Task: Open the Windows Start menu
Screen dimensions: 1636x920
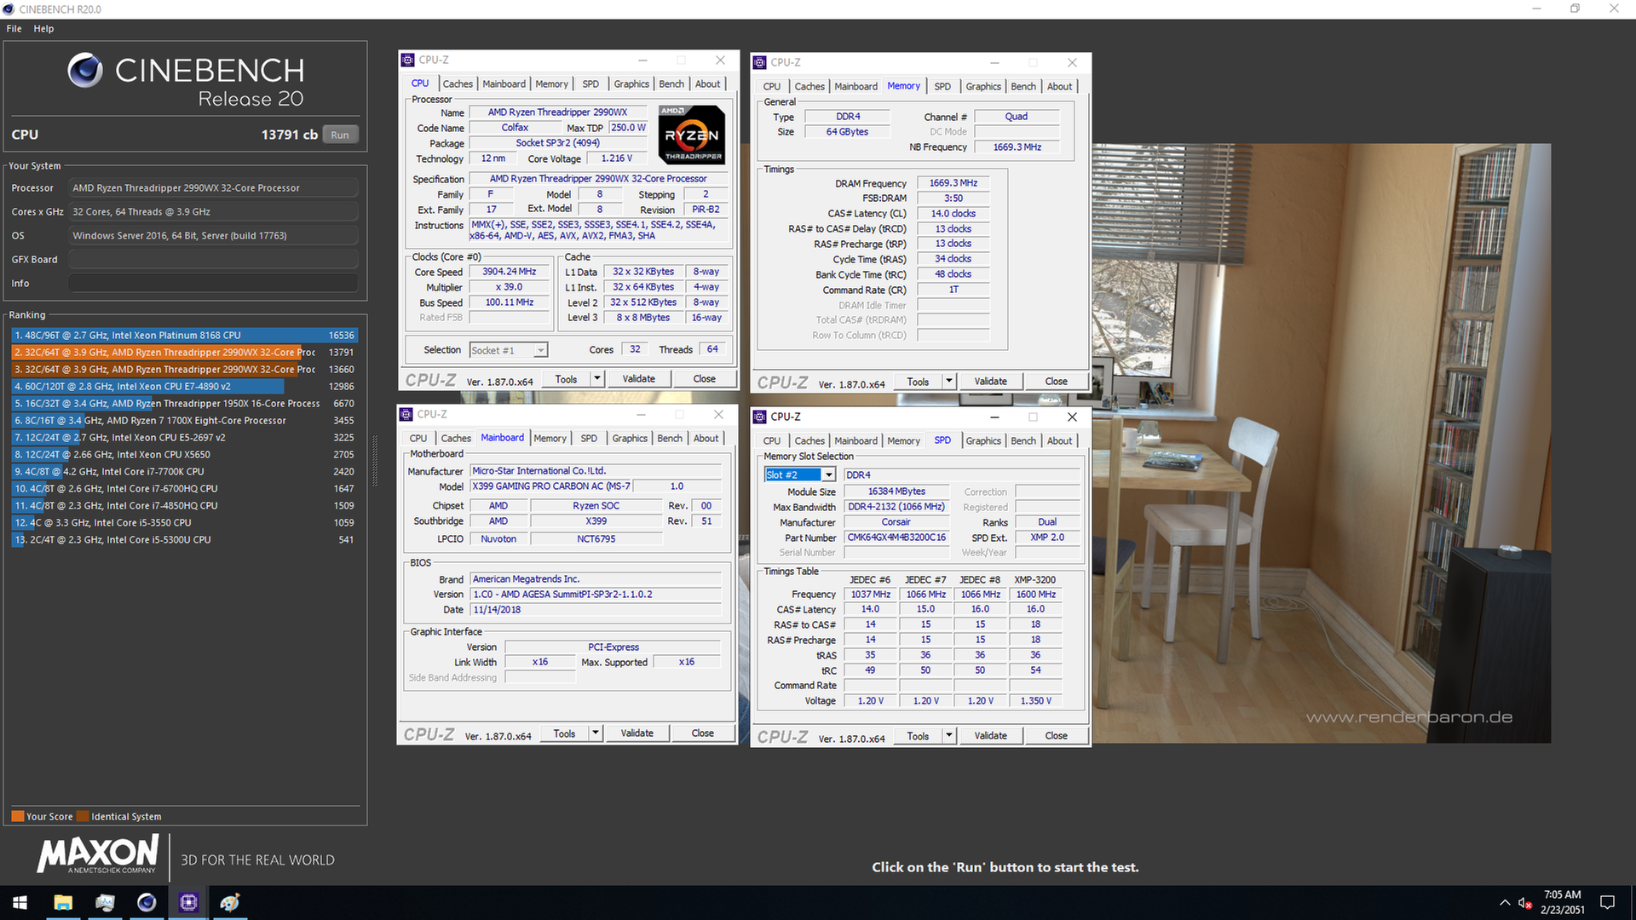Action: [20, 903]
